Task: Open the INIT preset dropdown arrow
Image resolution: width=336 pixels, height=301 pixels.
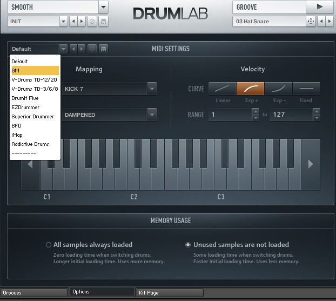Action: 63,22
